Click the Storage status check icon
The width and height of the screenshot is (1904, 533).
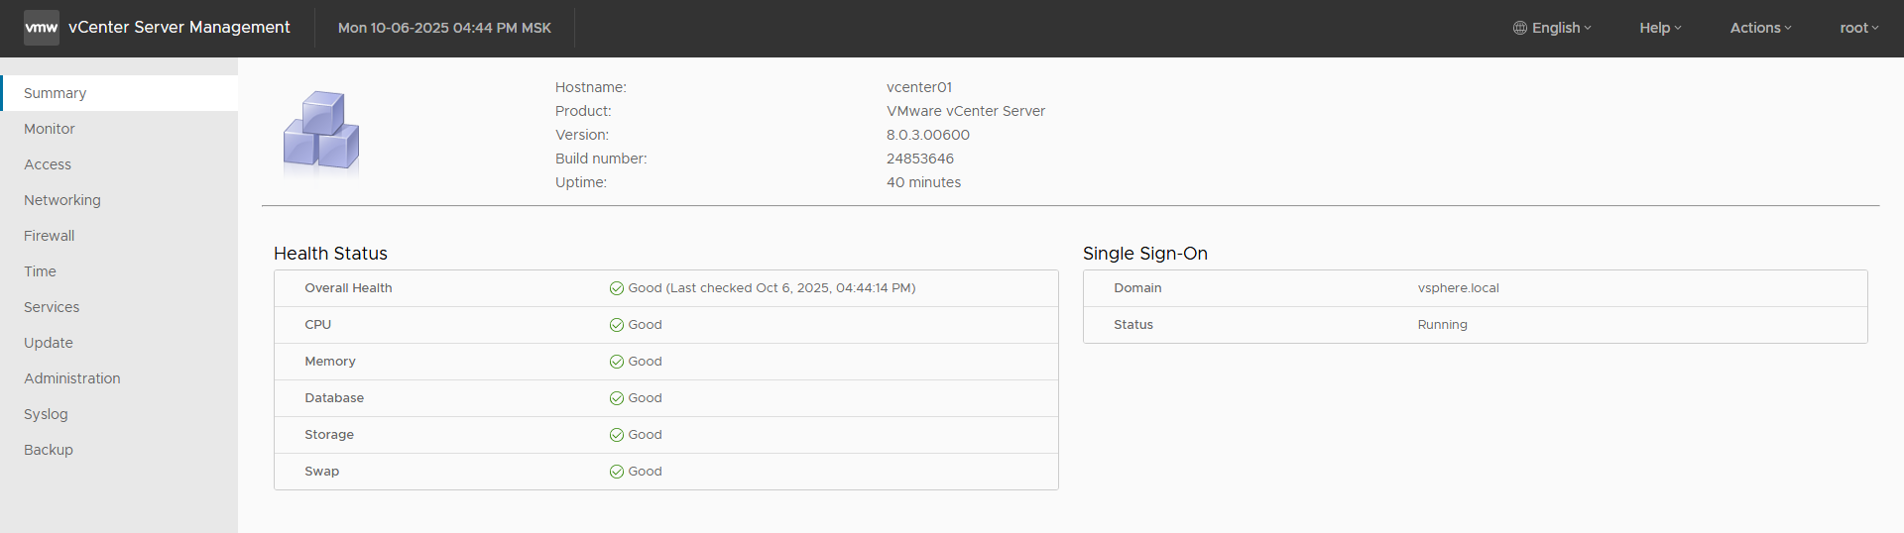617,435
